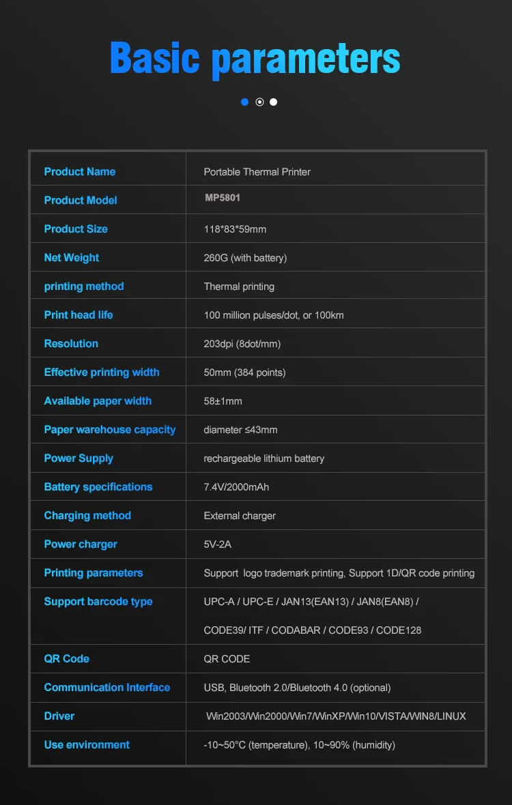Click the Basic parameters heading
Screen dimensions: 512x805
pos(255,58)
